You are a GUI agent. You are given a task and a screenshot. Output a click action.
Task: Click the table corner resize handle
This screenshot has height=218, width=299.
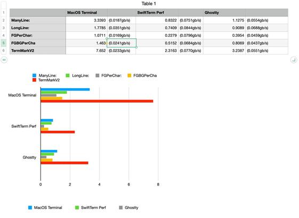294,60
